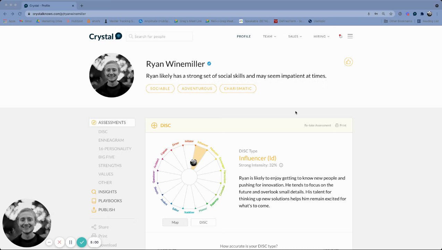The width and height of the screenshot is (442, 250).
Task: Go to ENNEAGRAM in the sidebar
Action: [111, 140]
